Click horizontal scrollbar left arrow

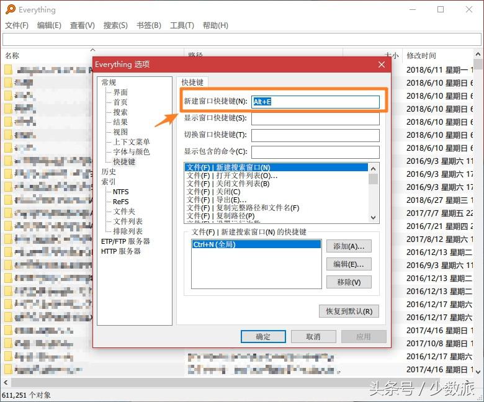pyautogui.click(x=6, y=383)
